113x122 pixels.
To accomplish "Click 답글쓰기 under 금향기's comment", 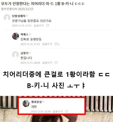I will tap(47, 63).
